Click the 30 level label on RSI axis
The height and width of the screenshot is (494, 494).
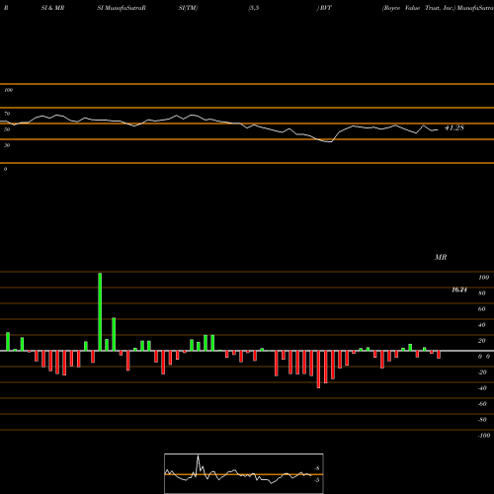[x=7, y=145]
